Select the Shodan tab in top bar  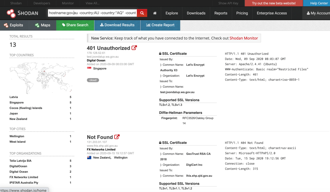(x=16, y=3)
